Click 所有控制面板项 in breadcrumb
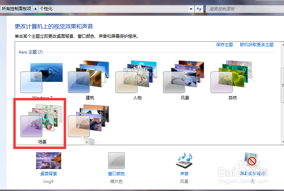This screenshot has width=284, height=191. [16, 9]
